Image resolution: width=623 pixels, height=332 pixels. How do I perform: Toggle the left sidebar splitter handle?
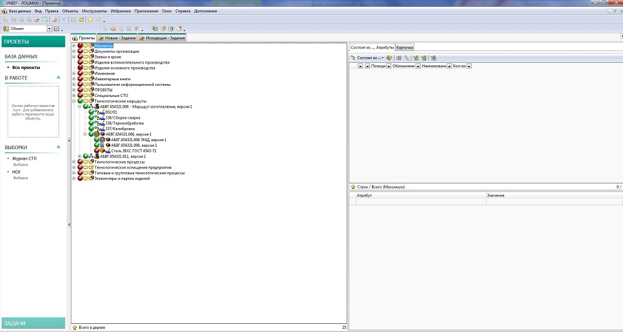click(68, 140)
